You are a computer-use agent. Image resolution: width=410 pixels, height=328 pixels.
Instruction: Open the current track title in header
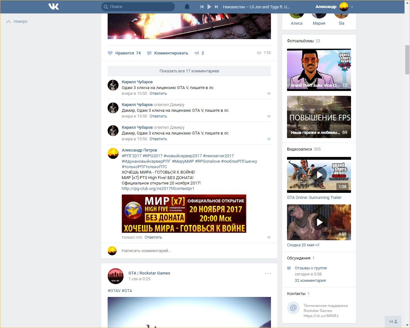[x=256, y=7]
